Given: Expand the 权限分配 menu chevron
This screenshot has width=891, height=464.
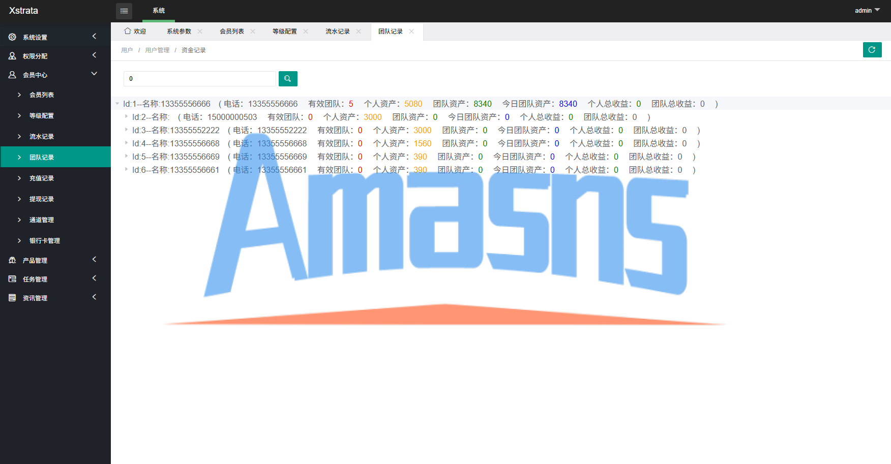Looking at the screenshot, I should tap(94, 55).
